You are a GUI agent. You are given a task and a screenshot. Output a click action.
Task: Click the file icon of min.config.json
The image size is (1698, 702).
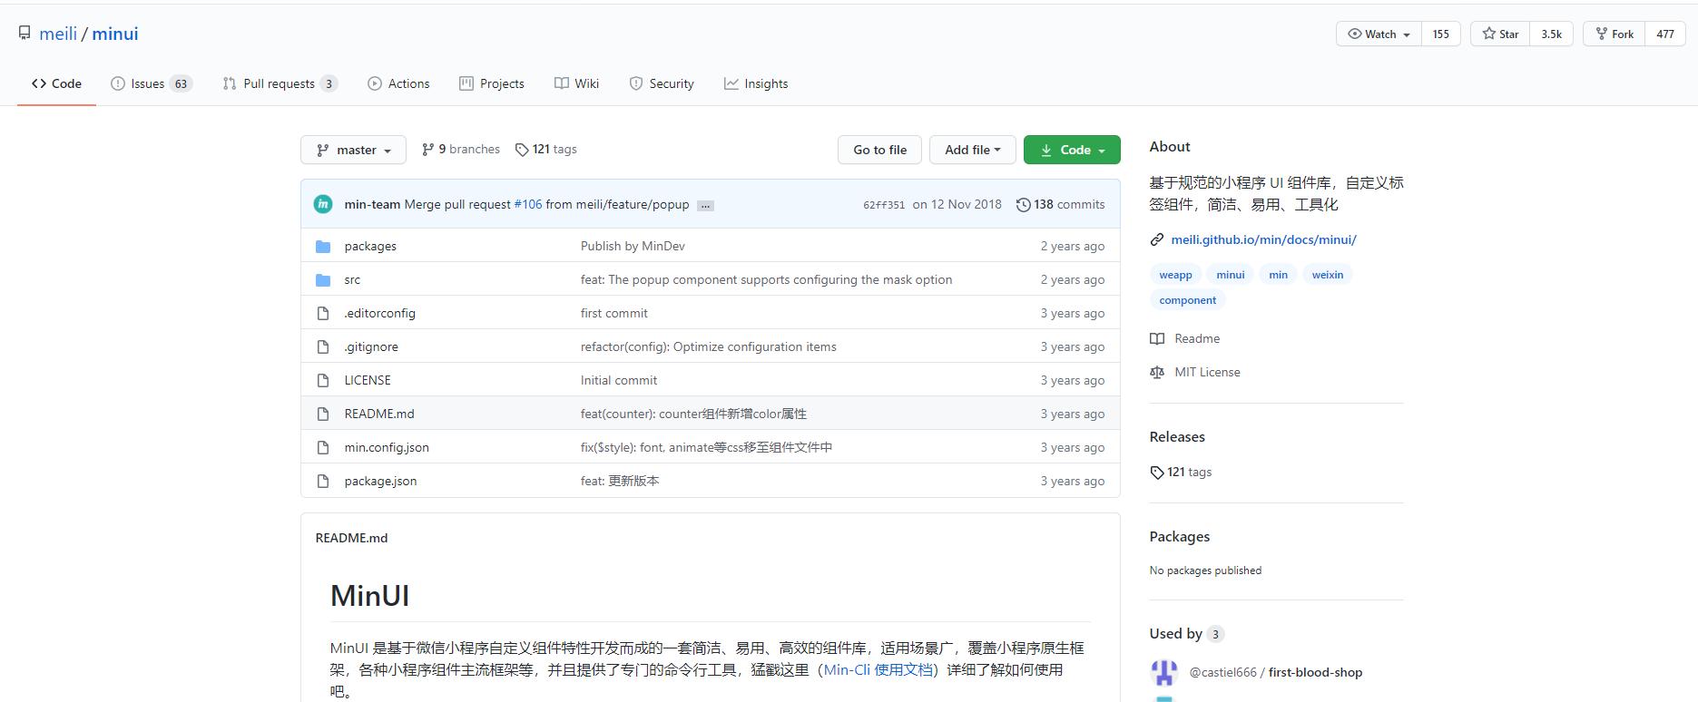323,447
